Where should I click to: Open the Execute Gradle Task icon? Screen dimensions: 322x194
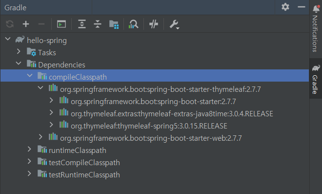61,24
